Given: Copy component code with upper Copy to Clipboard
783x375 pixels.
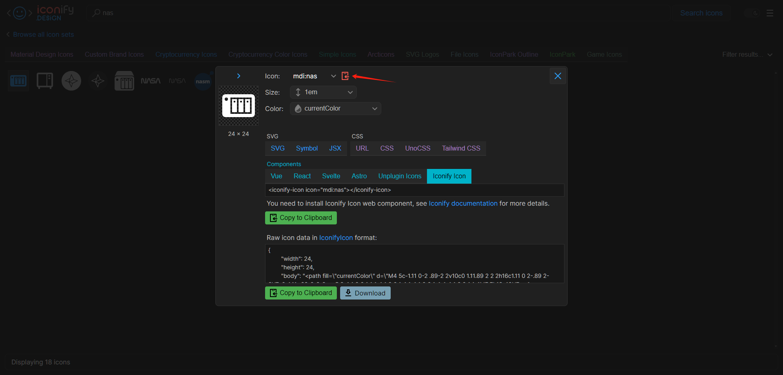Looking at the screenshot, I should tap(301, 218).
